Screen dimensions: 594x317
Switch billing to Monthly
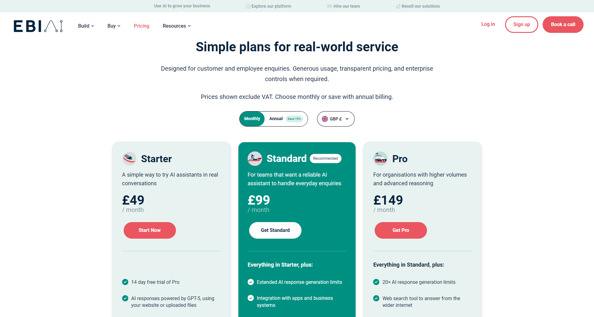click(x=252, y=119)
